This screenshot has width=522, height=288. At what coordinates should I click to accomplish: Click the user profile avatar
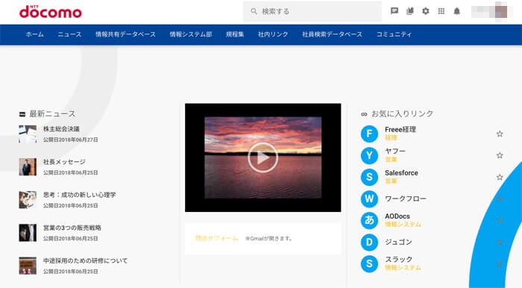pyautogui.click(x=501, y=11)
